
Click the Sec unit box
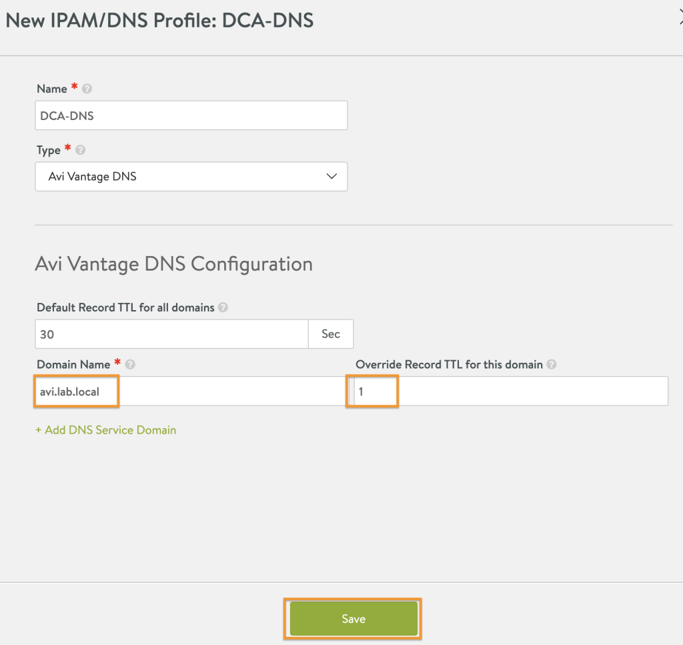pos(331,334)
